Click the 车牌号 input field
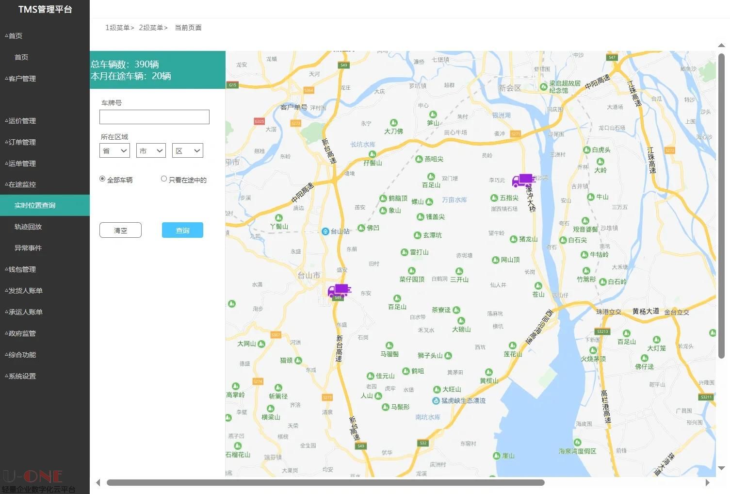Viewport: 730px width, 494px height. [x=154, y=117]
